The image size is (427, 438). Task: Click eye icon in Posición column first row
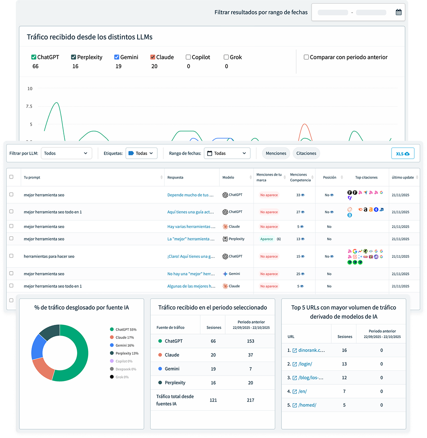click(332, 195)
